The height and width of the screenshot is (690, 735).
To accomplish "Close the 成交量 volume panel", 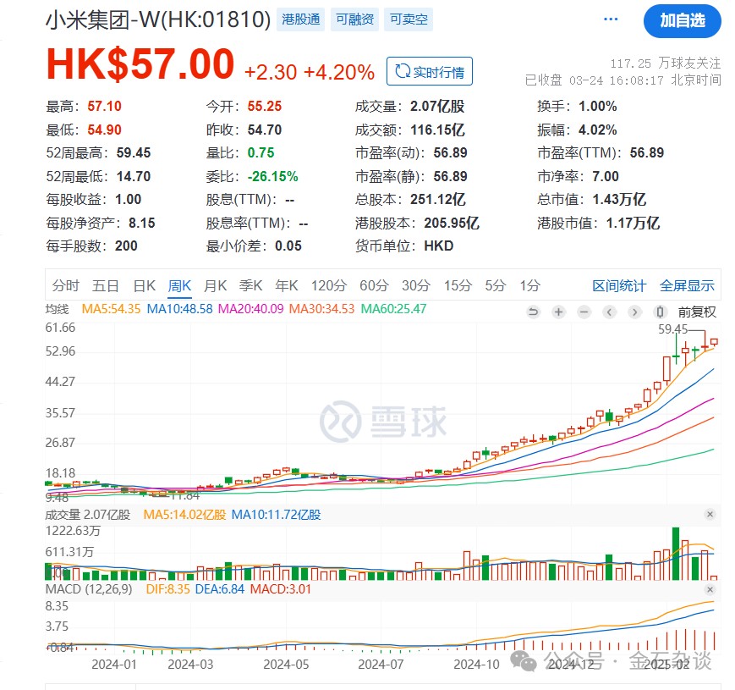I will (x=710, y=515).
